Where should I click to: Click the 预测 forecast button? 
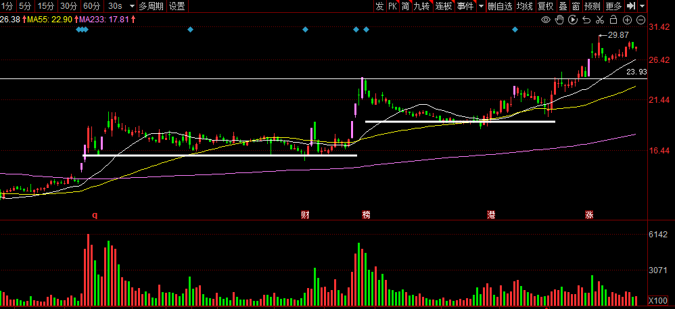(592, 6)
